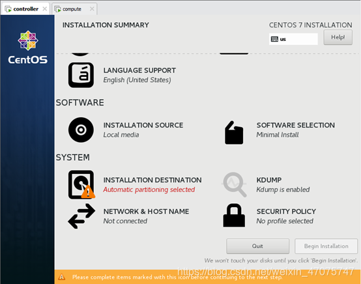361x284 pixels.
Task: Click the keyboard layout icon beside us
Action: tap(274, 39)
